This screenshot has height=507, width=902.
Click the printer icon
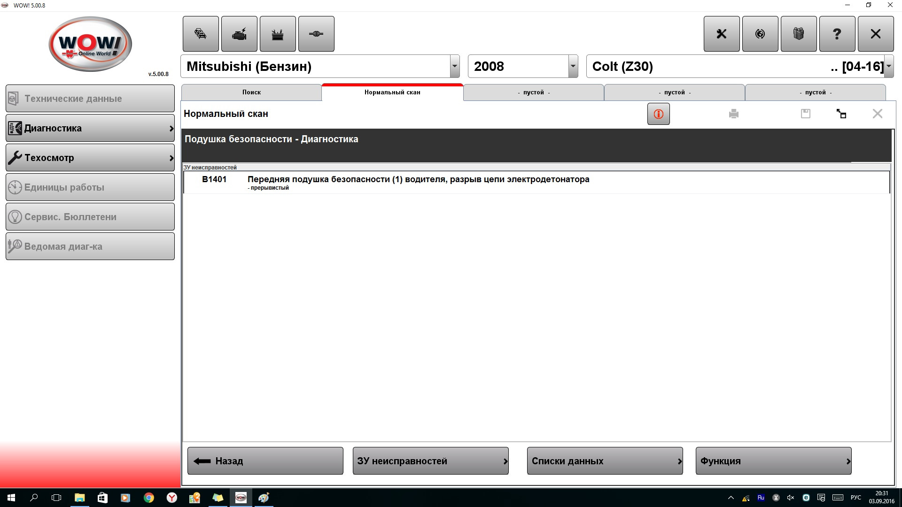point(734,114)
